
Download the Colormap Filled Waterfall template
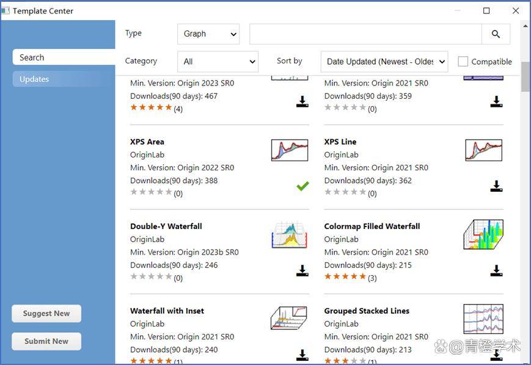coord(496,270)
